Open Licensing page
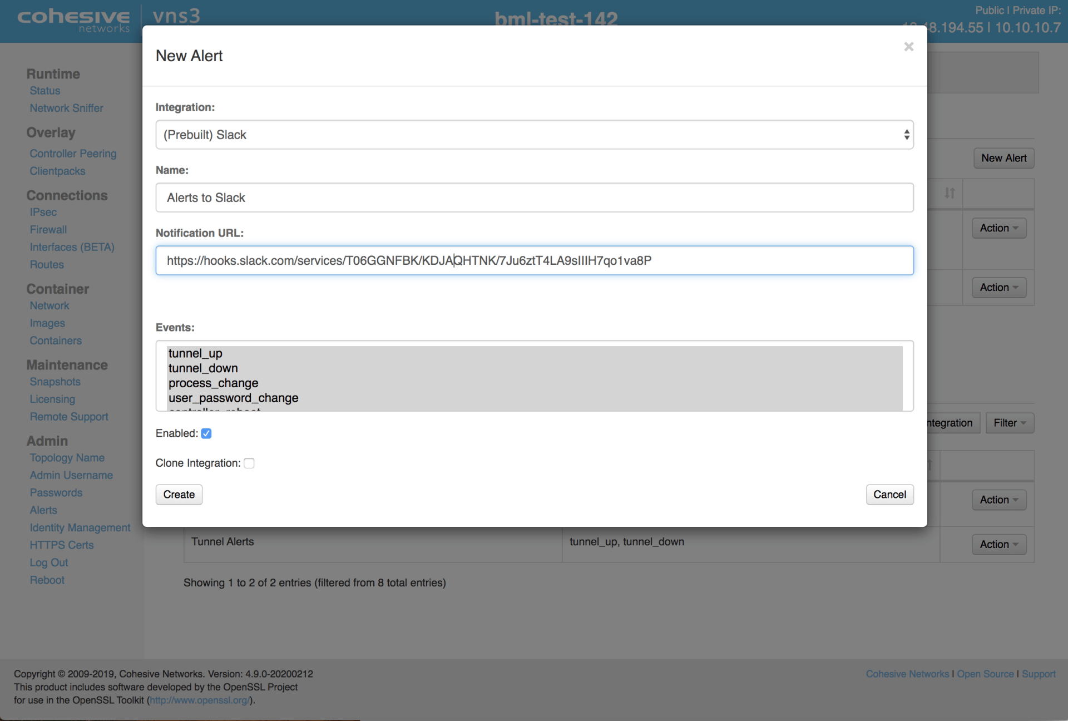 pyautogui.click(x=52, y=399)
